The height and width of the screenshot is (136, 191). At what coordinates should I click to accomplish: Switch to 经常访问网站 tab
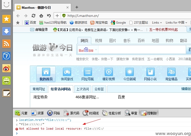(61, 89)
